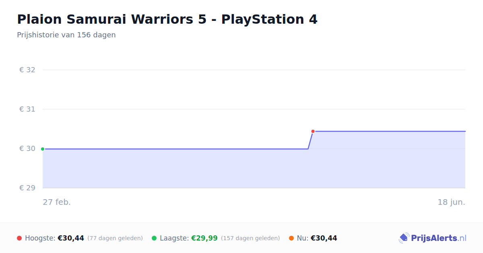Click the Prijshistorie van 156 dagen subtitle

[x=66, y=35]
